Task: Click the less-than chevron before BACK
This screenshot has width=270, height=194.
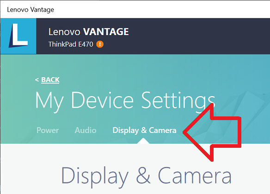Action: pyautogui.click(x=37, y=80)
